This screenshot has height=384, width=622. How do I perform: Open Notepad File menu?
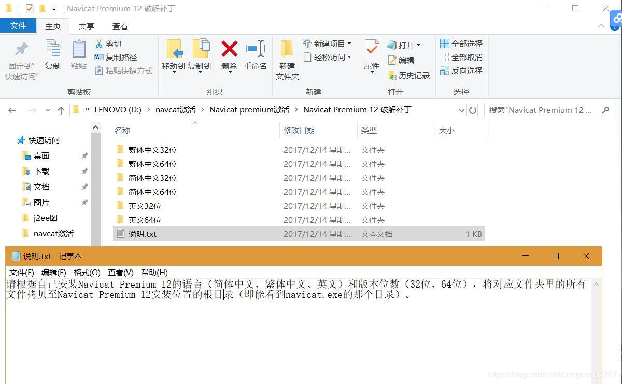pos(22,272)
